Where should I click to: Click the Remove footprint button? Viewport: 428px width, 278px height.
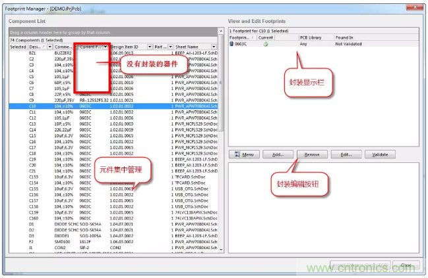[x=312, y=154]
